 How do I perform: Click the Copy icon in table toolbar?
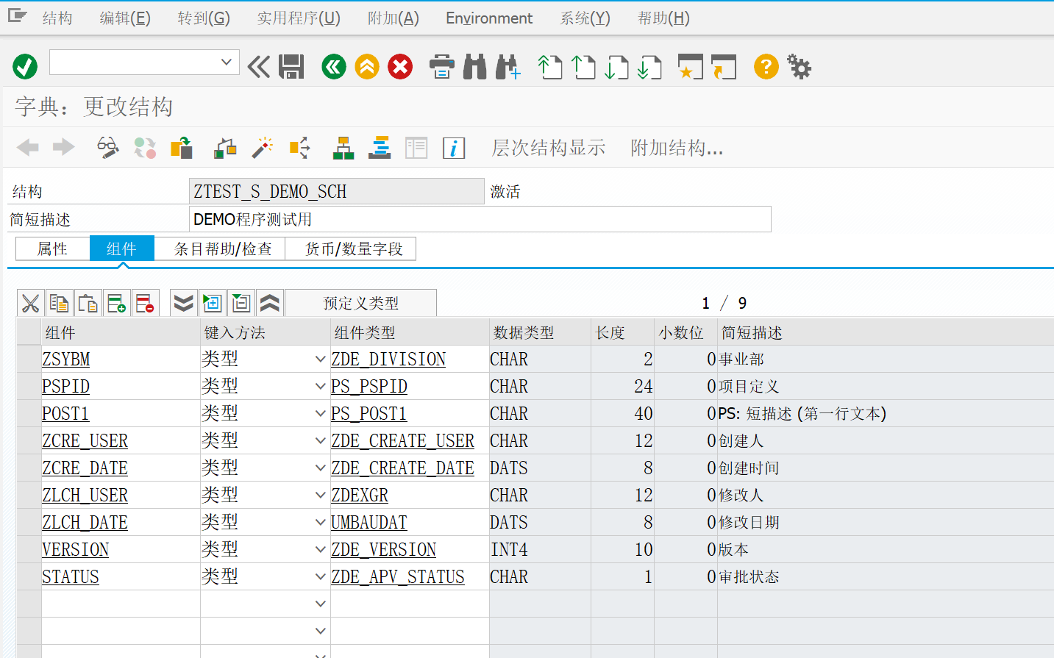[x=59, y=303]
